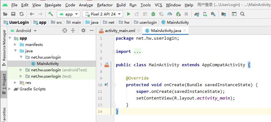The image size is (271, 122).
Task: Click the Save All floppy icon
Action: [x=13, y=14]
